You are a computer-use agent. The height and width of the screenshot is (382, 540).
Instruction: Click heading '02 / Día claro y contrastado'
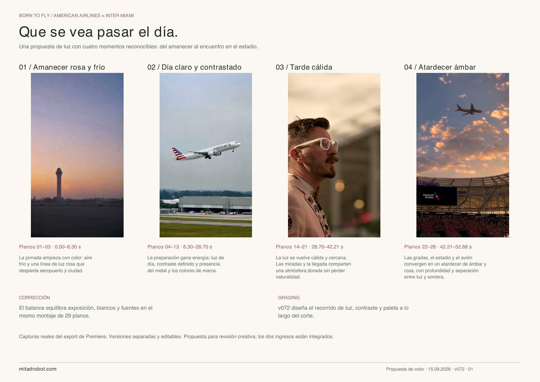click(x=194, y=67)
